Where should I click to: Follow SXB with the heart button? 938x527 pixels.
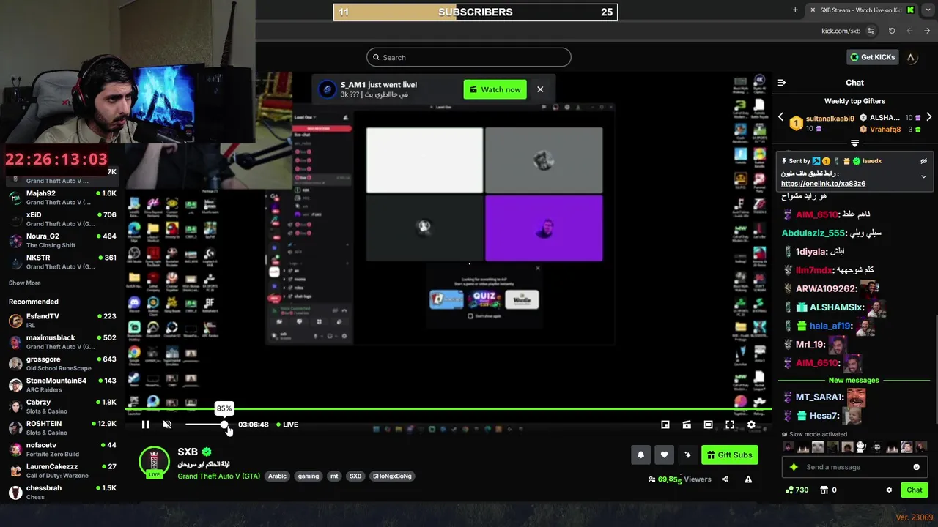(664, 455)
